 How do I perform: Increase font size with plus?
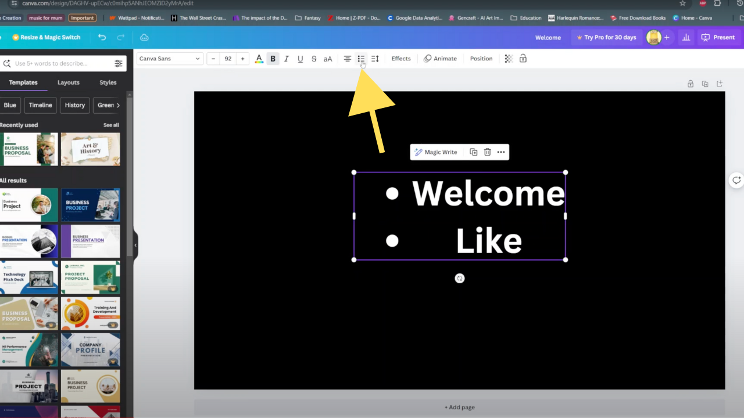242,59
